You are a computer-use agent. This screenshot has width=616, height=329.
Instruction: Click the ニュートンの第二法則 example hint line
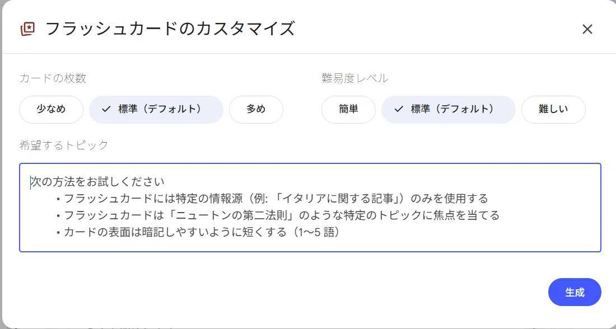pos(278,215)
